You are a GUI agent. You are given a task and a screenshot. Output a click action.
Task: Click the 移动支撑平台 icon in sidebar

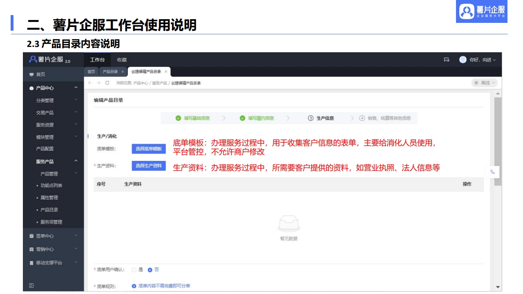[31, 263]
